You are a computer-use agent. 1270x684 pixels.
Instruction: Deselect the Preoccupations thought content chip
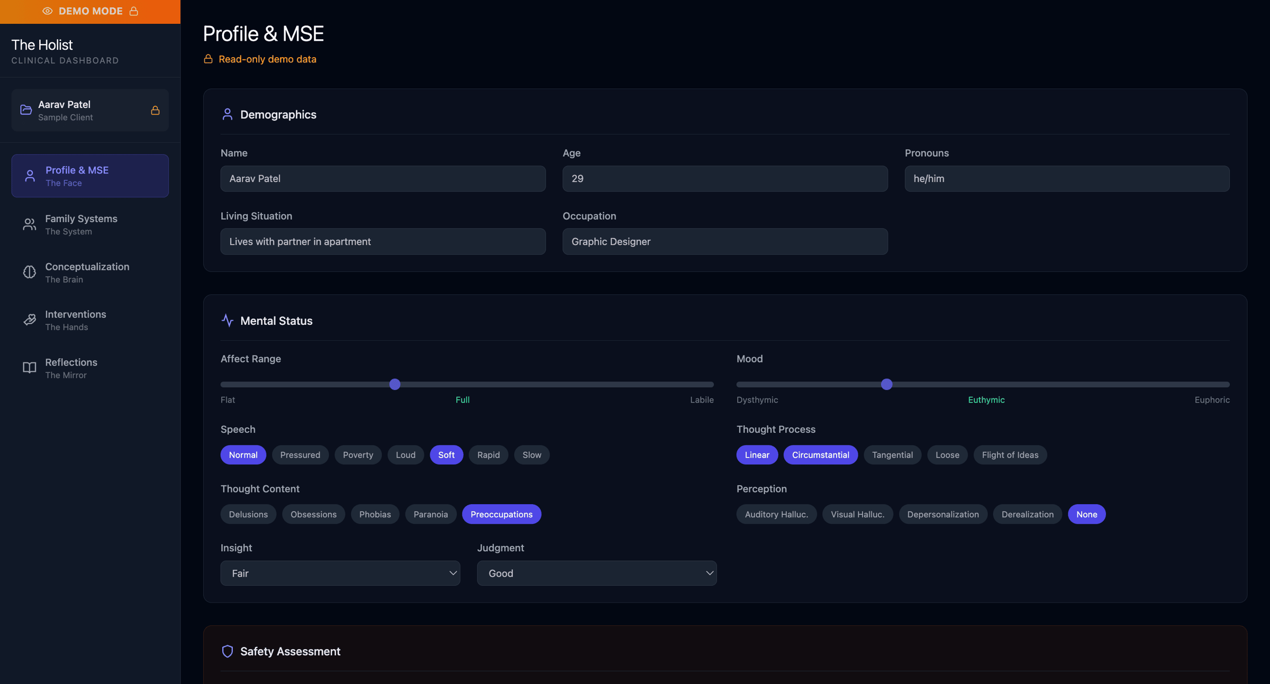pos(501,514)
